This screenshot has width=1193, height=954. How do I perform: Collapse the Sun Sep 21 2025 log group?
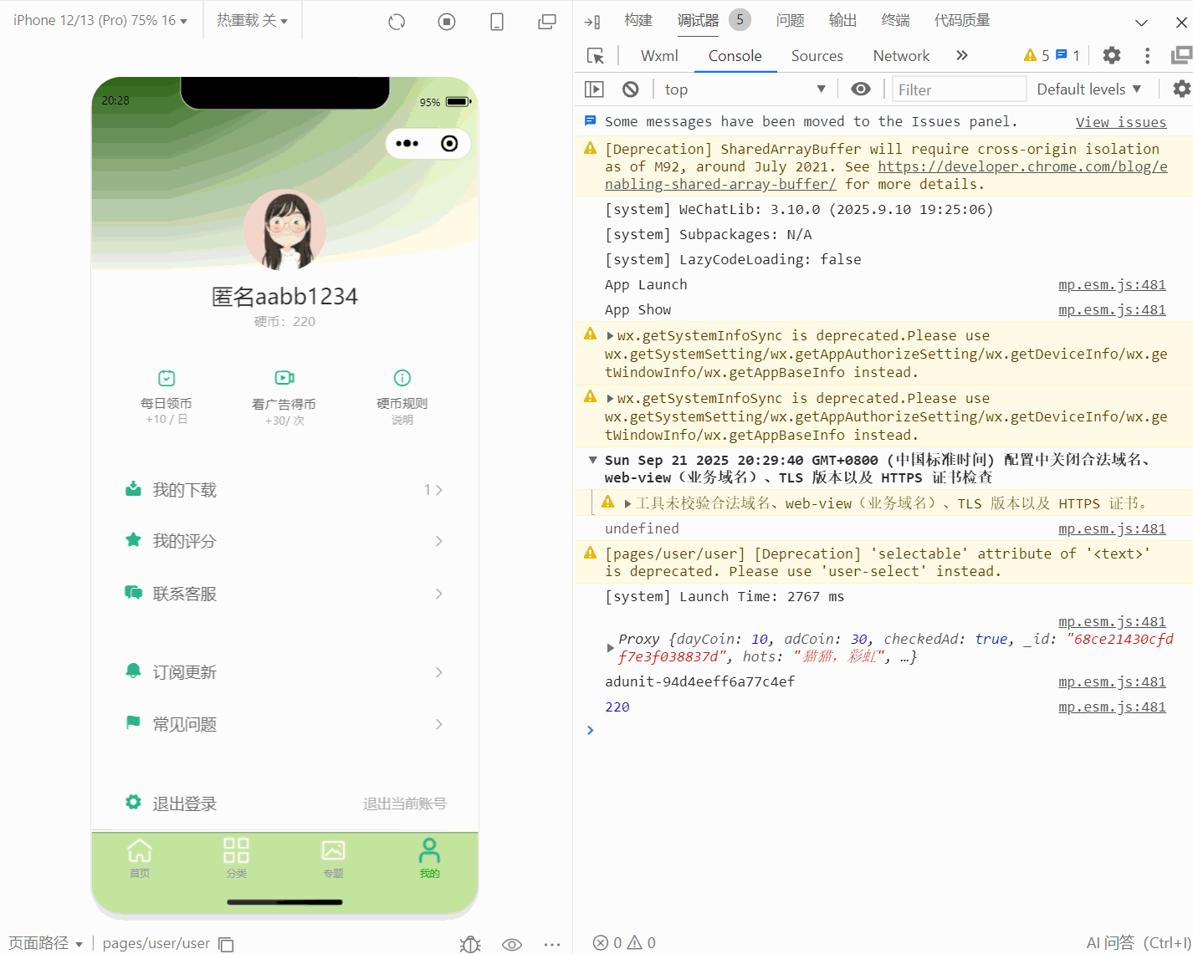point(592,460)
